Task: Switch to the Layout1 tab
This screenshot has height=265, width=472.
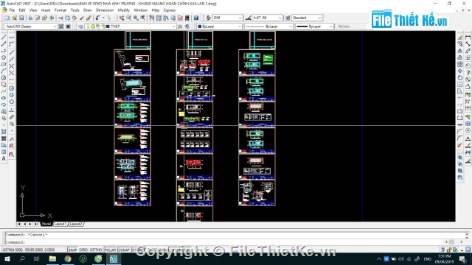Action: point(60,224)
